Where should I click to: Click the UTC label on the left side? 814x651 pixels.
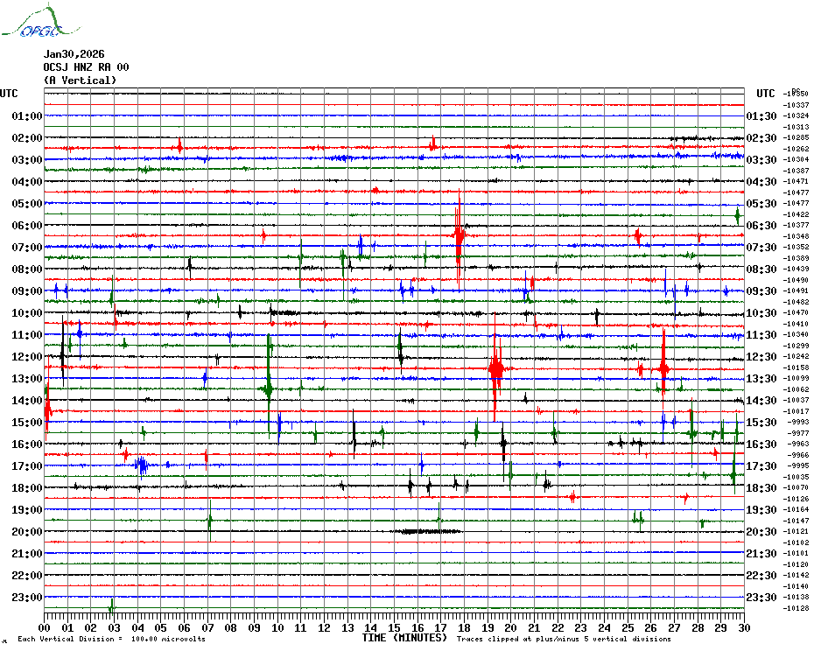coord(9,94)
